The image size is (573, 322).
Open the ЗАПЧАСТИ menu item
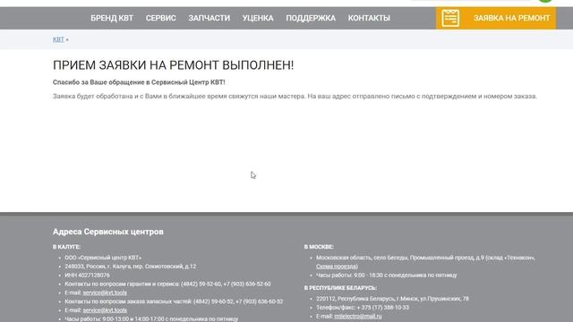(x=209, y=18)
